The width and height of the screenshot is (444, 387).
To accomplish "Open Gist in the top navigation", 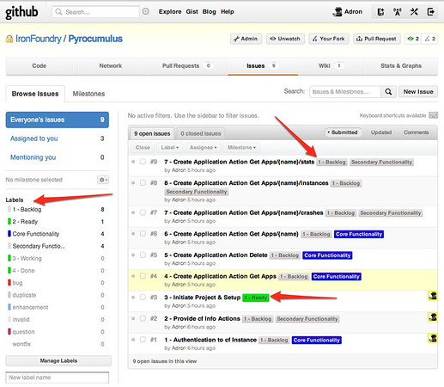I will (x=192, y=12).
